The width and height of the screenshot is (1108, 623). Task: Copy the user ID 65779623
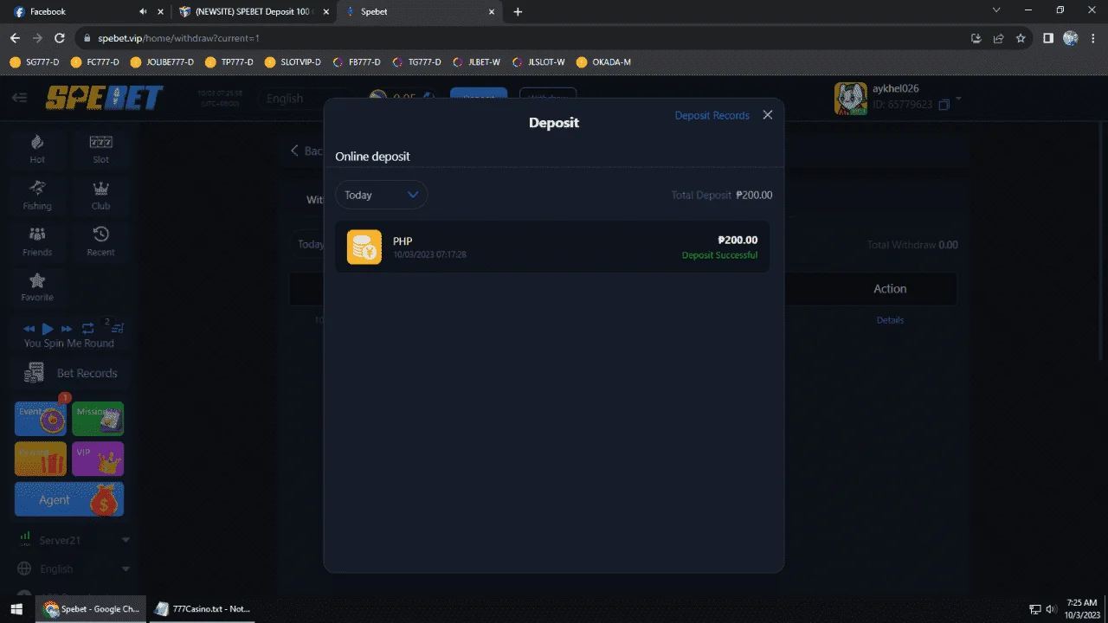coord(944,105)
